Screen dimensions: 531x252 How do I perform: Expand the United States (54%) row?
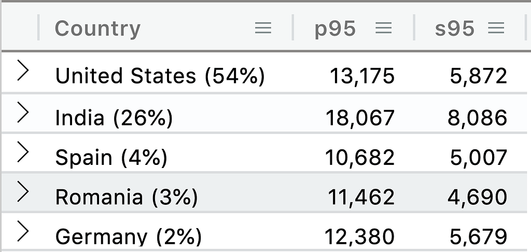[x=23, y=71]
